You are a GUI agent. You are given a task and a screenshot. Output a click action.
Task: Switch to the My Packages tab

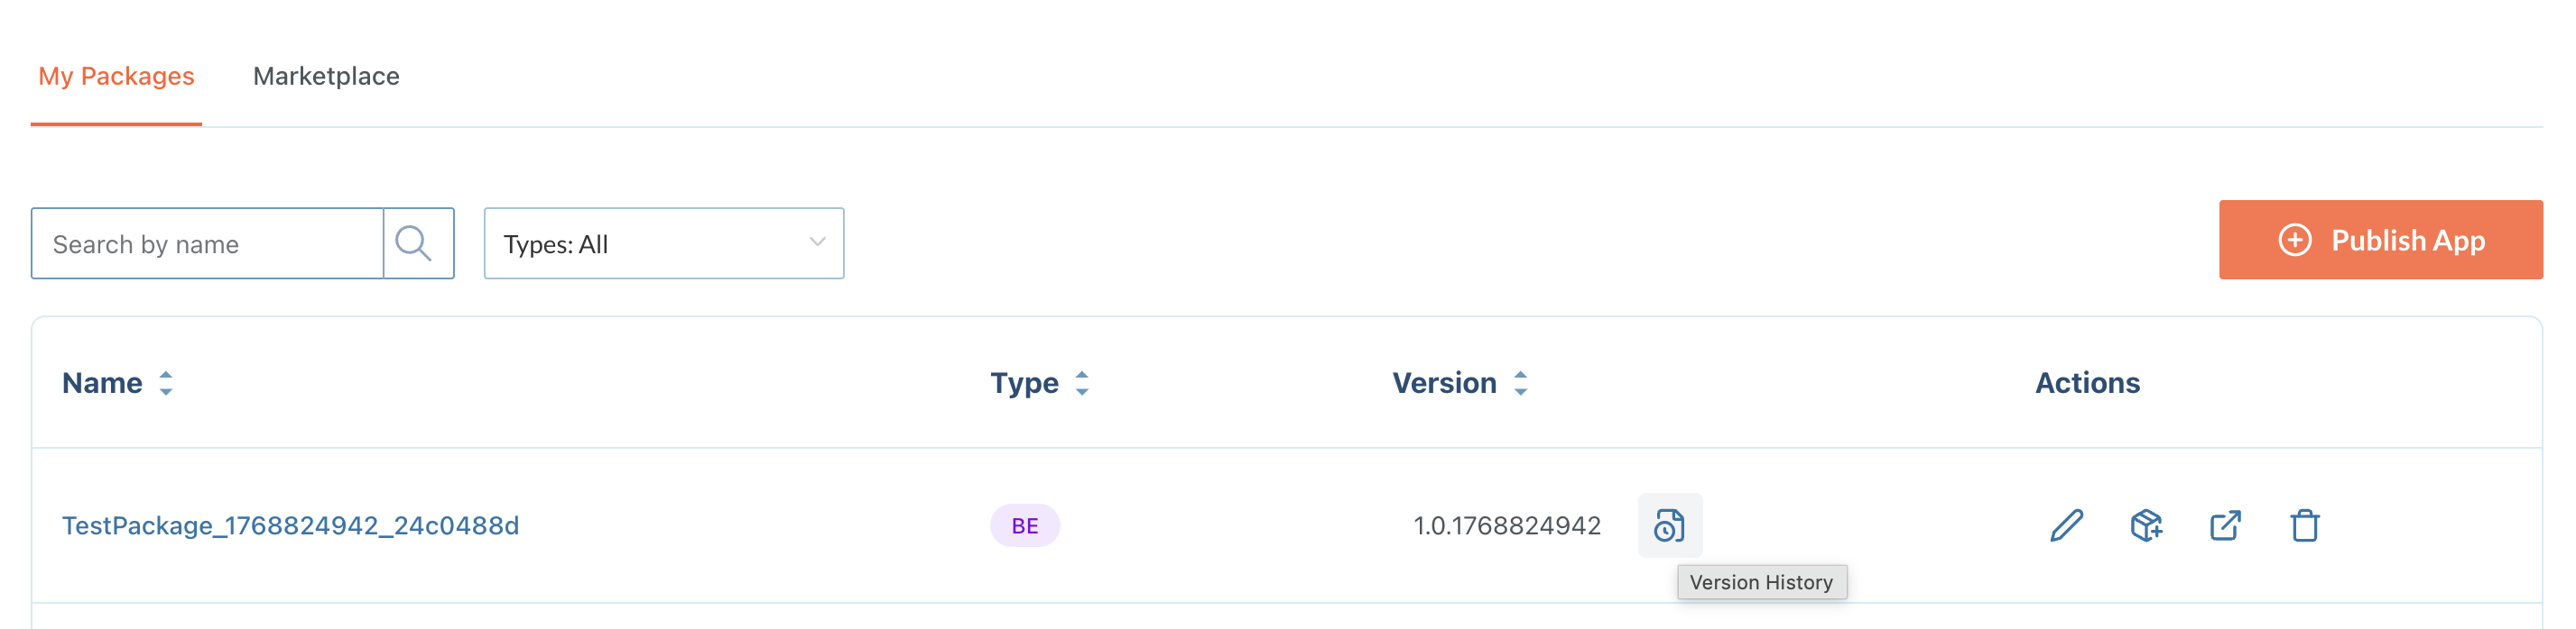116,76
